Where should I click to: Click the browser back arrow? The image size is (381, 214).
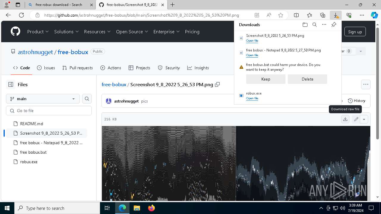coord(8,15)
